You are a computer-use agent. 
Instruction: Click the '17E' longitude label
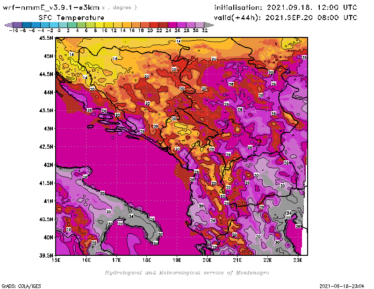pyautogui.click(x=116, y=260)
